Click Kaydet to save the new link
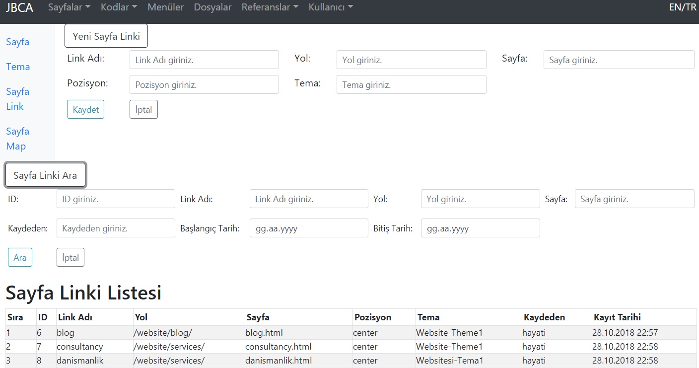The image size is (699, 368). click(x=85, y=110)
